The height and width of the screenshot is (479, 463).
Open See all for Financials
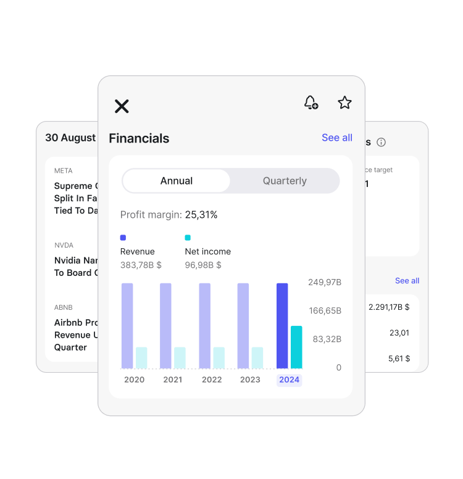(336, 138)
